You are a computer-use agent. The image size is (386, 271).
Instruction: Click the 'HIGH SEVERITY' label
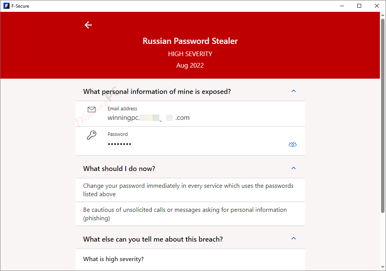190,54
